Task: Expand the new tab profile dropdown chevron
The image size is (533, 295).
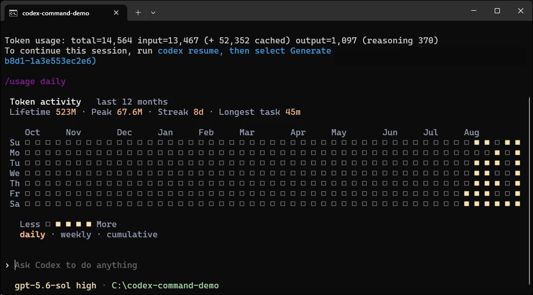Action: (x=153, y=13)
